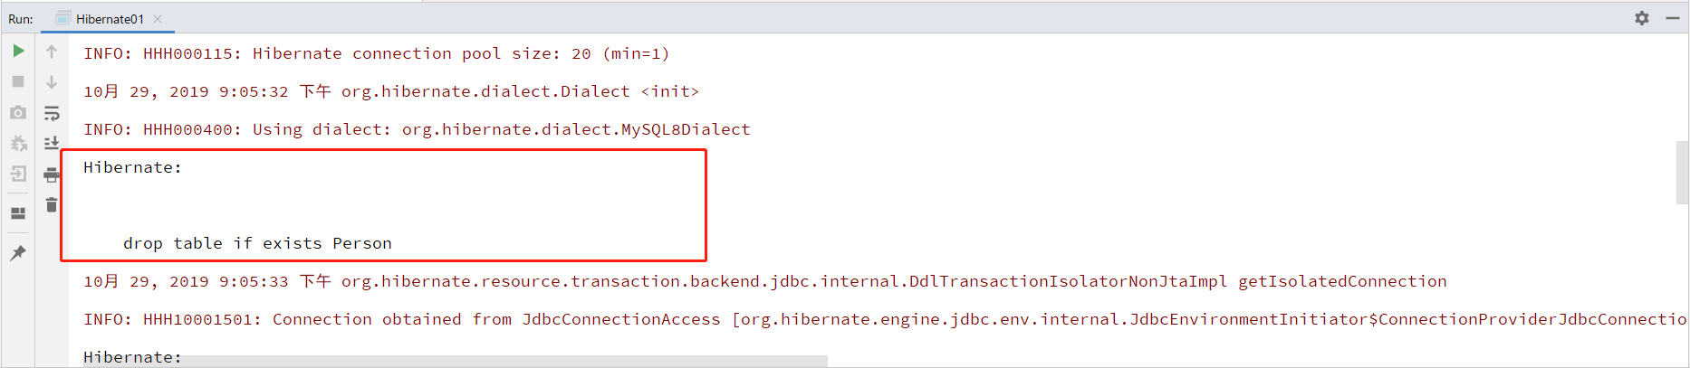The height and width of the screenshot is (368, 1690).
Task: Toggle soft-wrap for console output
Action: coord(52,113)
